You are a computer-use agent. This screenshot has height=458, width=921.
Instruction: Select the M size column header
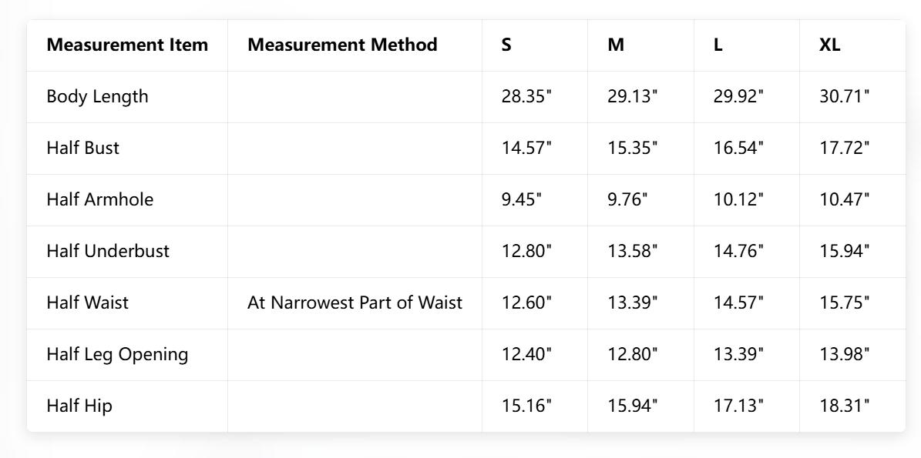[616, 45]
